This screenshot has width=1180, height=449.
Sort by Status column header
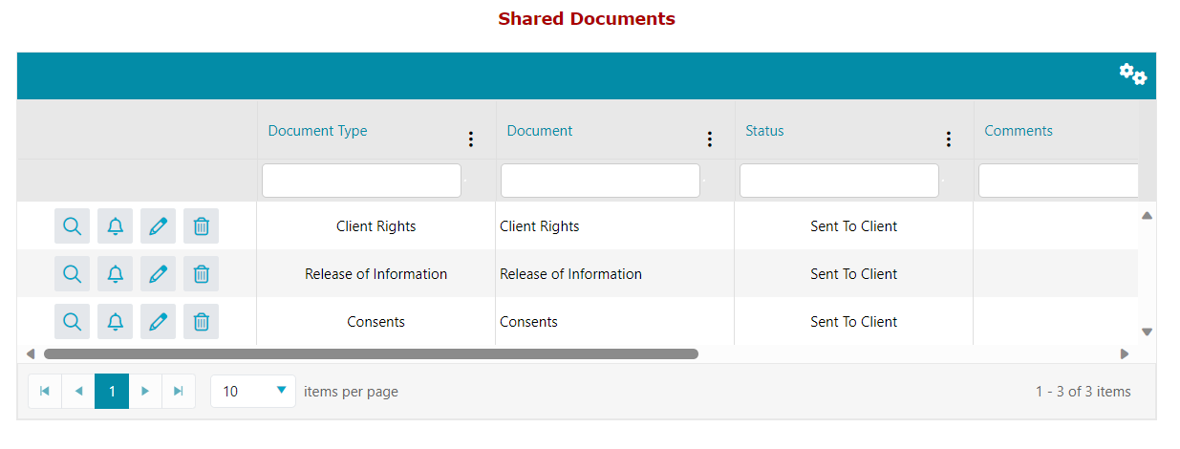pos(764,131)
